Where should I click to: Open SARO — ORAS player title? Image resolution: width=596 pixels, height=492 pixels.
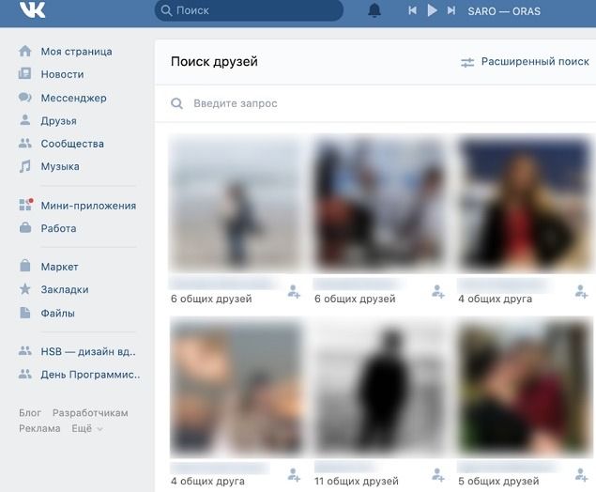pyautogui.click(x=504, y=11)
